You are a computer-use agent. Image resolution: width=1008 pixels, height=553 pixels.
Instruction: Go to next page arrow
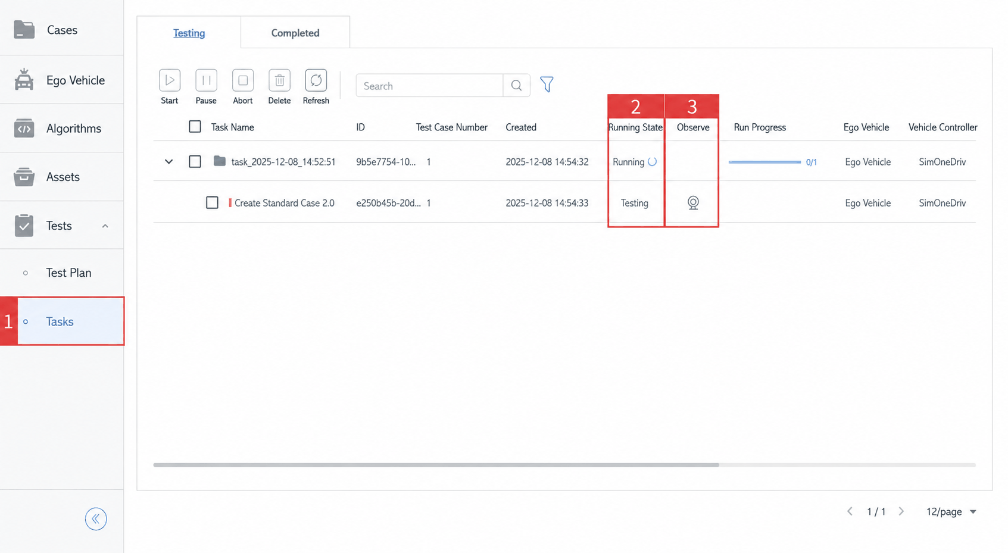pos(901,511)
